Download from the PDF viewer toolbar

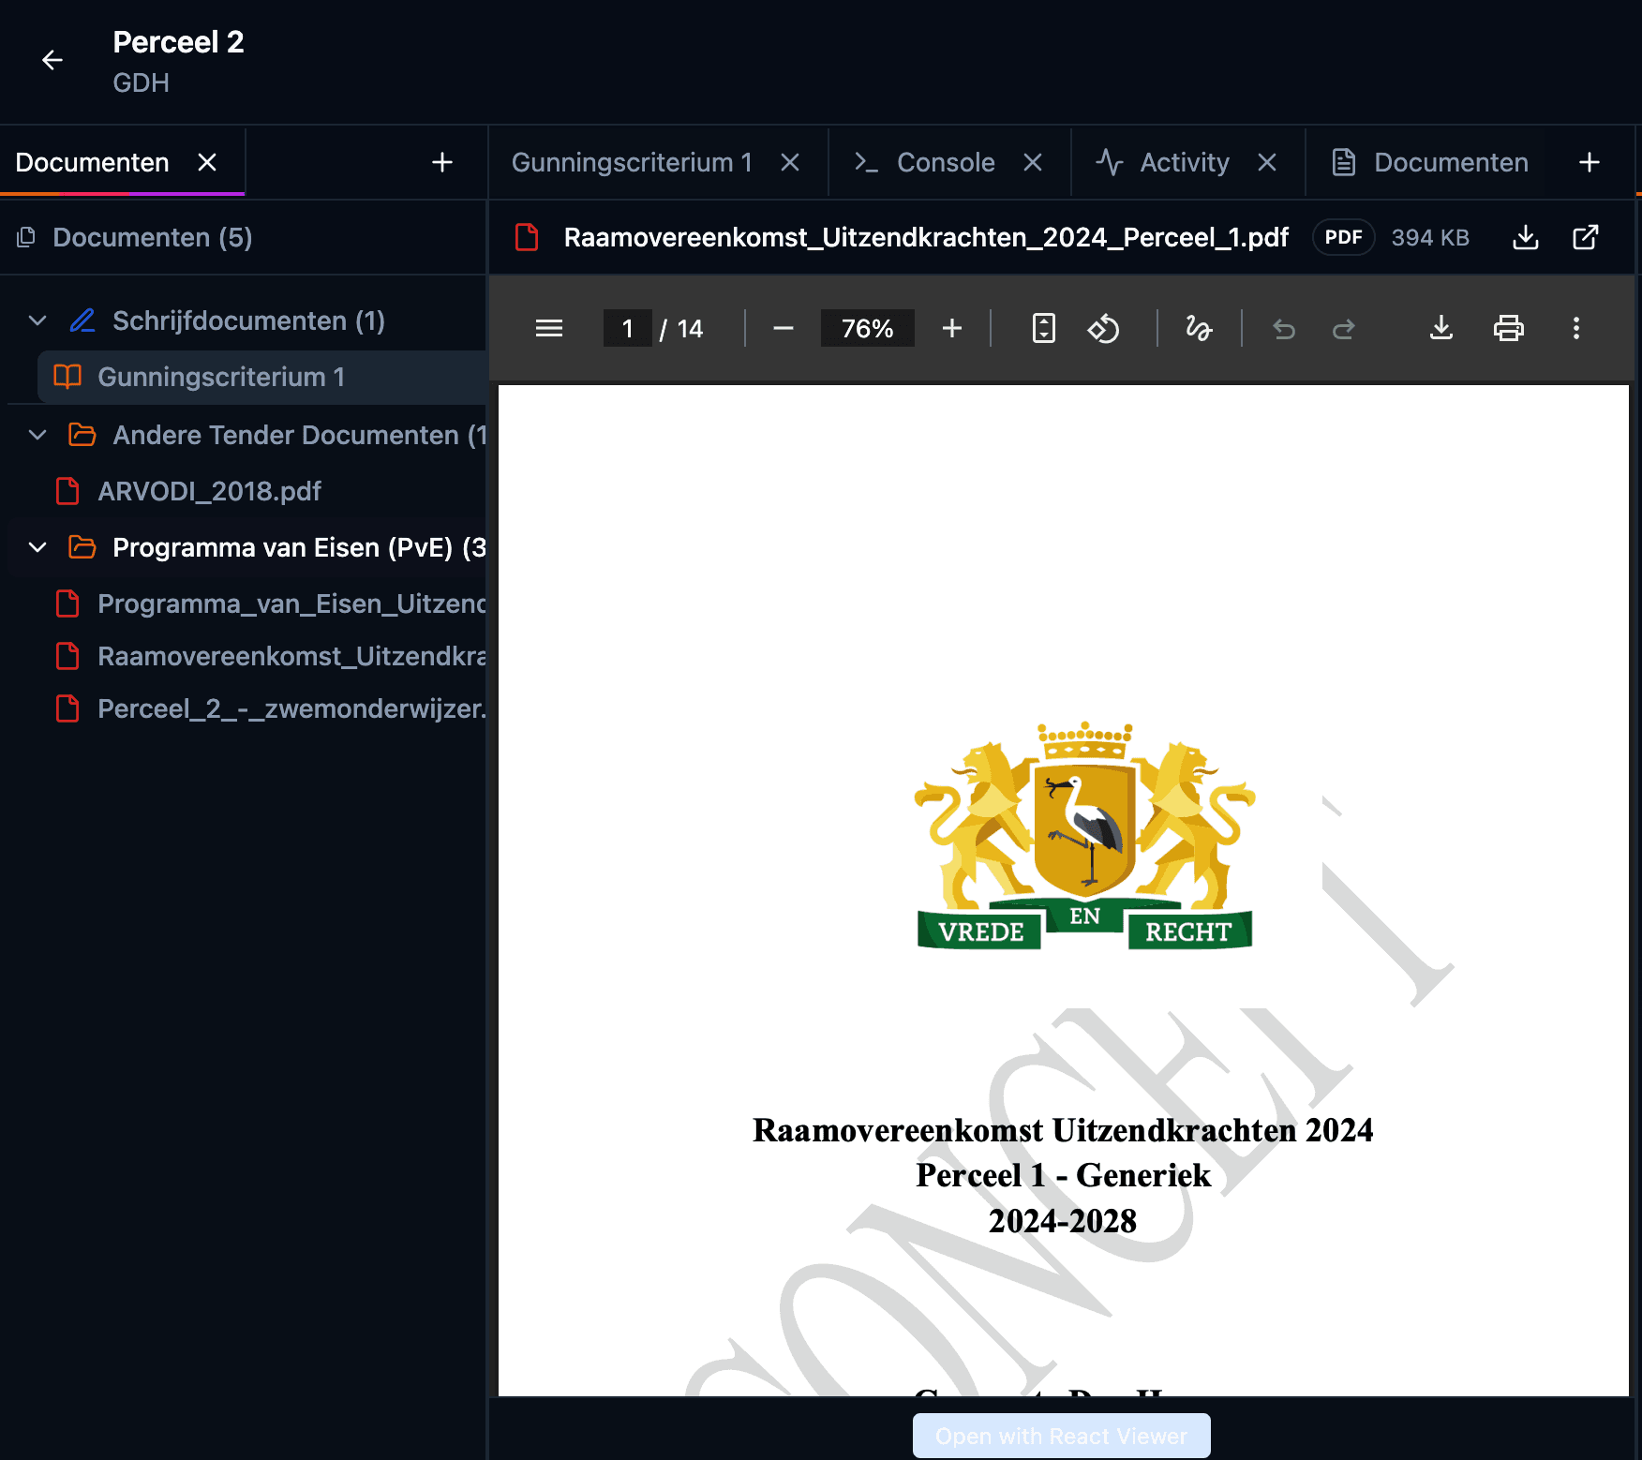pos(1441,328)
